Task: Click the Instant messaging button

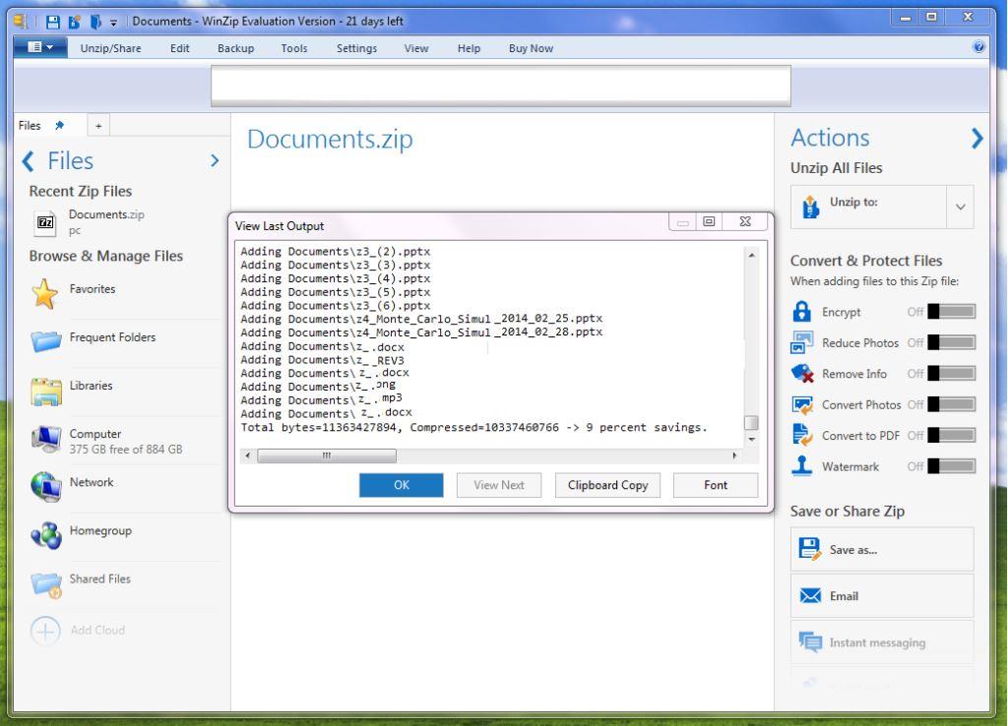Action: 882,642
